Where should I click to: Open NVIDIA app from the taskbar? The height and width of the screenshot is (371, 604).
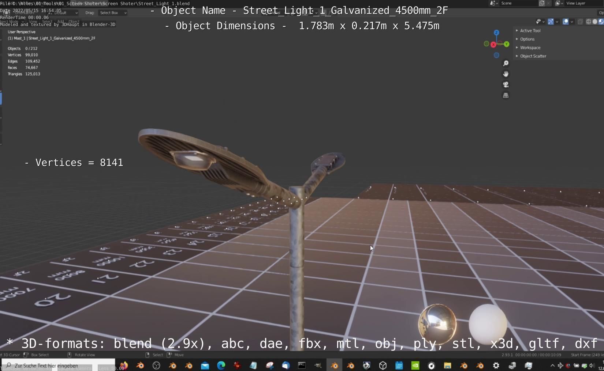(415, 365)
